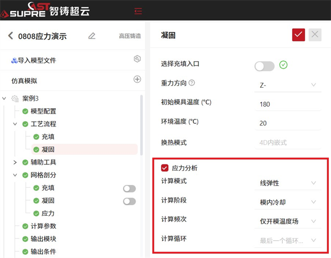331x258 pixels.
Task: Click the help question mark next to 重力方向
Action: [191, 83]
